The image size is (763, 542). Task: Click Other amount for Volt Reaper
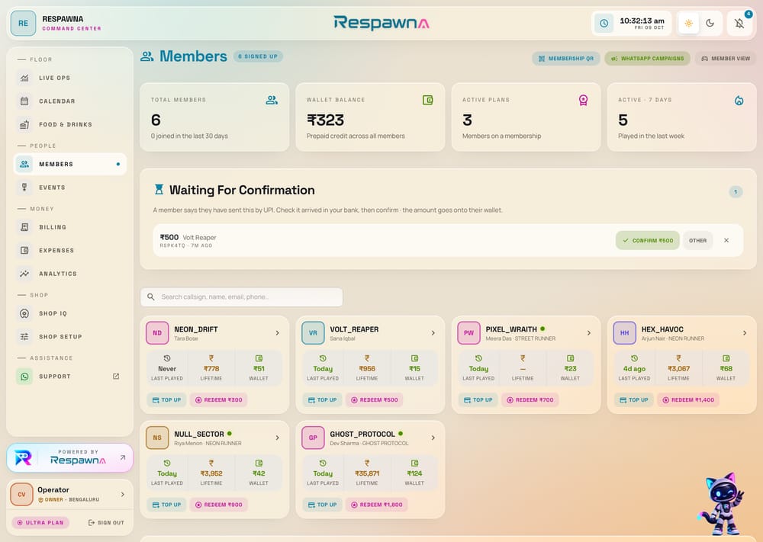click(698, 240)
